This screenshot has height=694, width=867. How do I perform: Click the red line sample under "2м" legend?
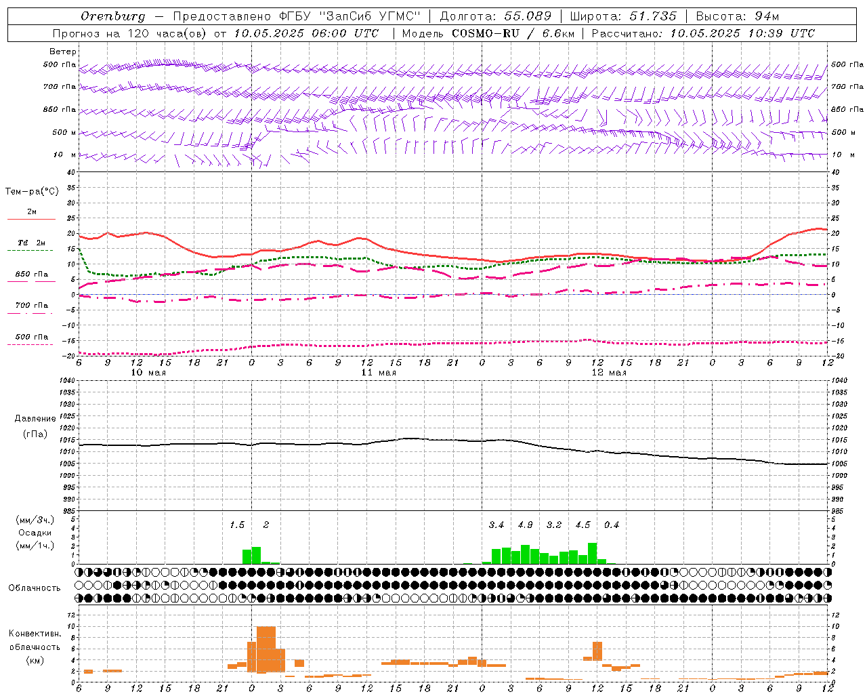click(31, 220)
